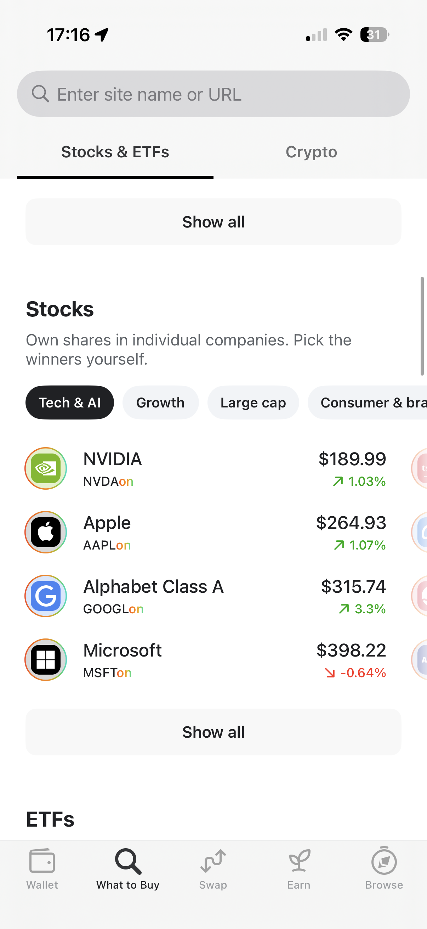
Task: Select the Growth filter chip
Action: pos(160,402)
